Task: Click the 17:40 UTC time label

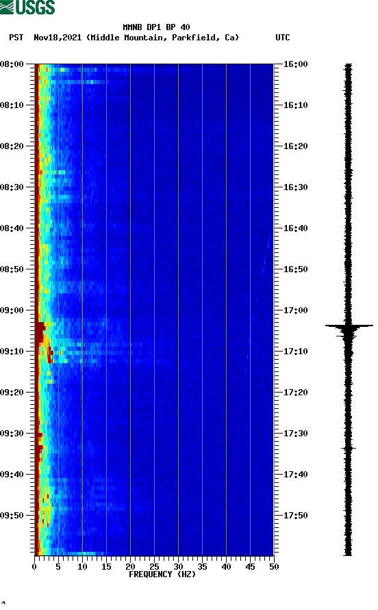Action: tap(296, 475)
